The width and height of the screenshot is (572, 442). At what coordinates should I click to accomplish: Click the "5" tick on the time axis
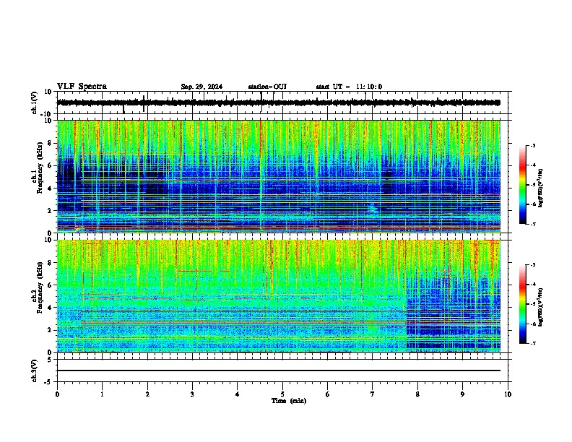click(282, 394)
